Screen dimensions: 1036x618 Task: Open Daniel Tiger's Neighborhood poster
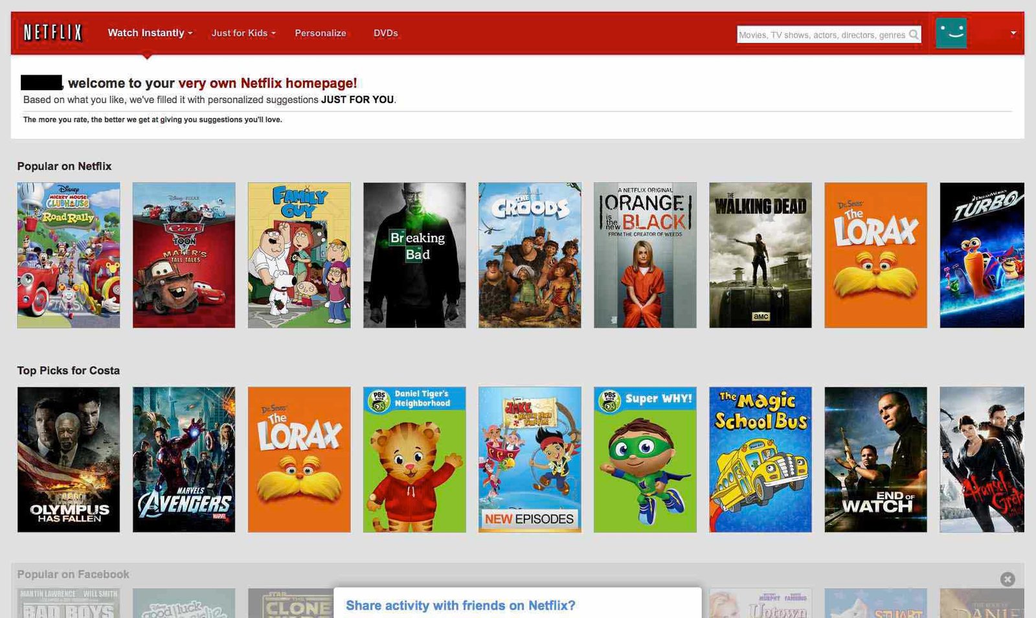click(414, 460)
